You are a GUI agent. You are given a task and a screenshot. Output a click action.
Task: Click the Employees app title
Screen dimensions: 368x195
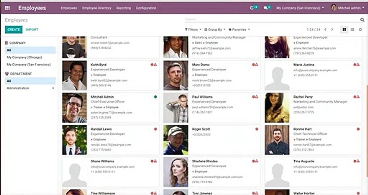point(32,8)
